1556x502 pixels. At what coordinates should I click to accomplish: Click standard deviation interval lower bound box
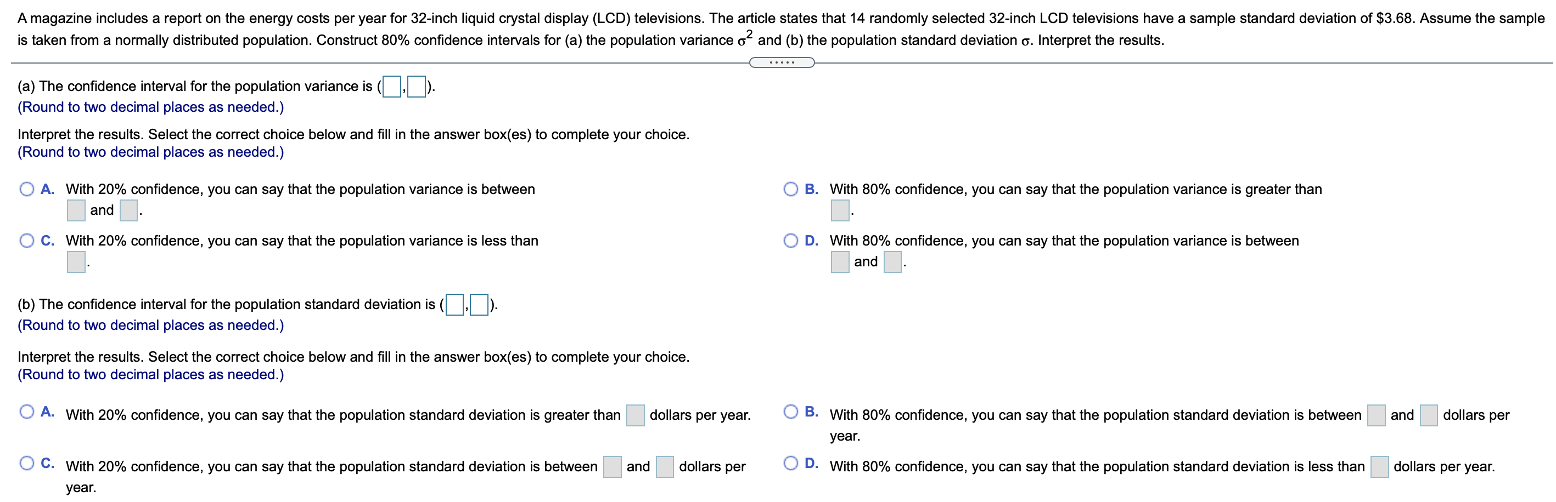[x=454, y=305]
